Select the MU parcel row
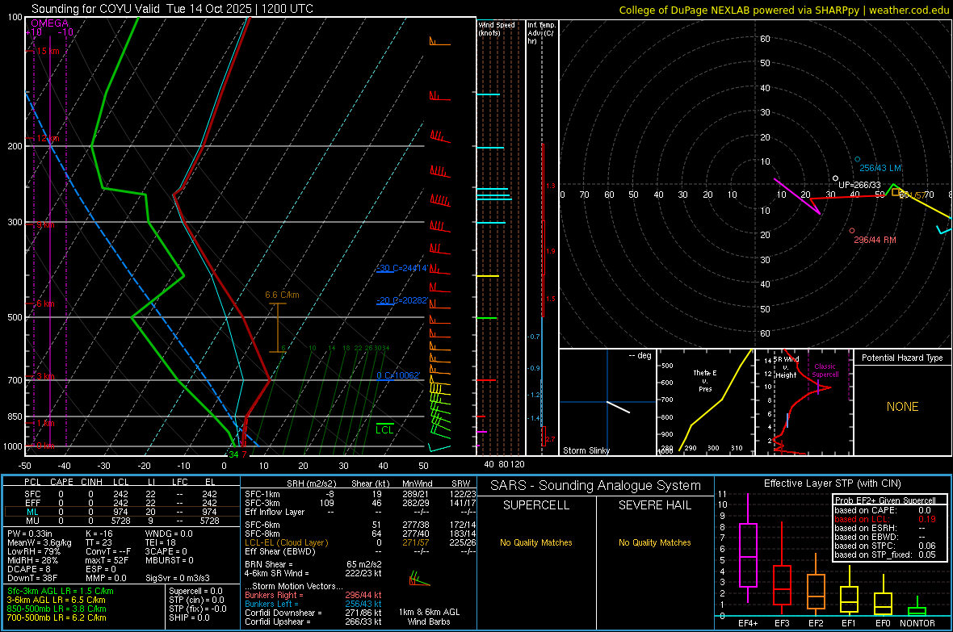The height and width of the screenshot is (632, 953). coord(122,521)
